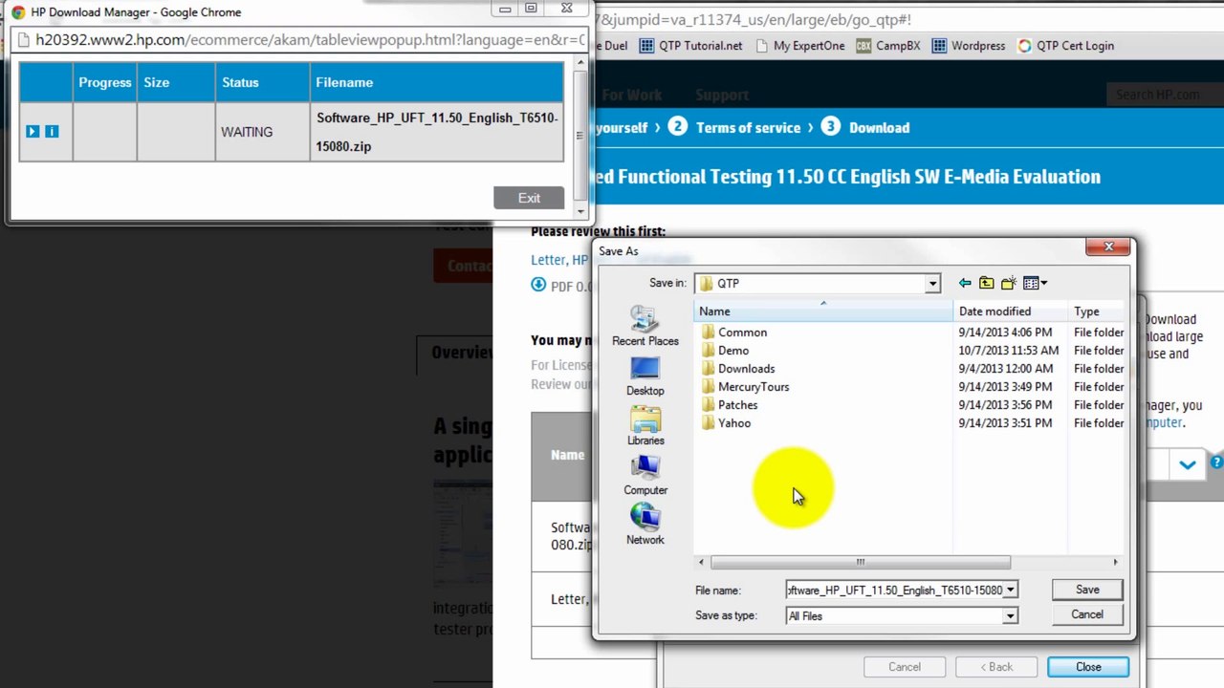Expand the blue chevron on HP page
Screen dimensions: 1224x688
(x=1188, y=465)
